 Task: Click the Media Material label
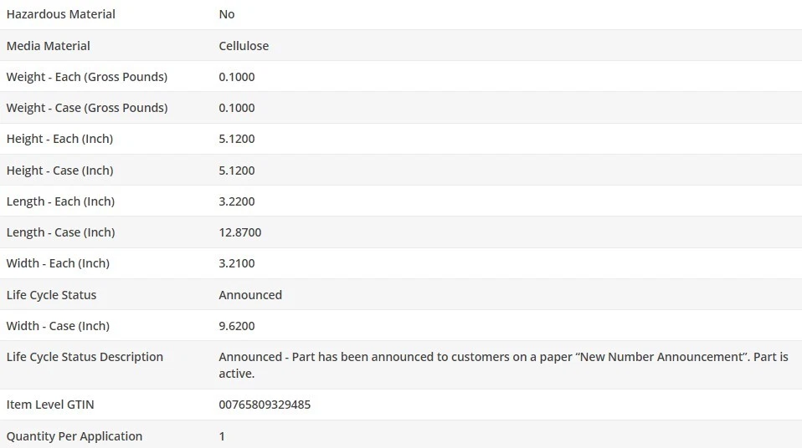[x=48, y=46]
